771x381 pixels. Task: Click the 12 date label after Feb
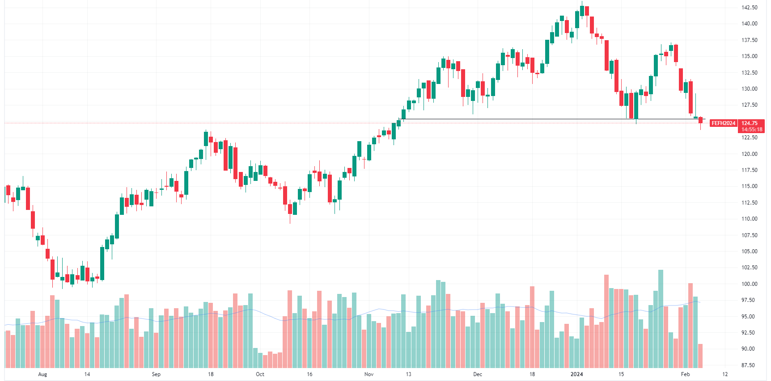725,374
